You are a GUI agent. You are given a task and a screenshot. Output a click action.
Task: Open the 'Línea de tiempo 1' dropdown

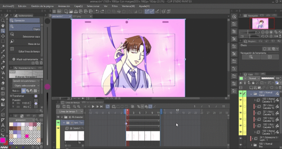pyautogui.click(x=70, y=111)
